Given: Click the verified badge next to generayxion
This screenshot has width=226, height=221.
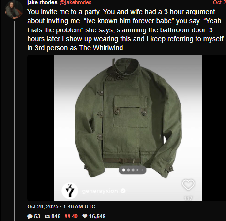Looking at the screenshot, I should tap(123, 191).
